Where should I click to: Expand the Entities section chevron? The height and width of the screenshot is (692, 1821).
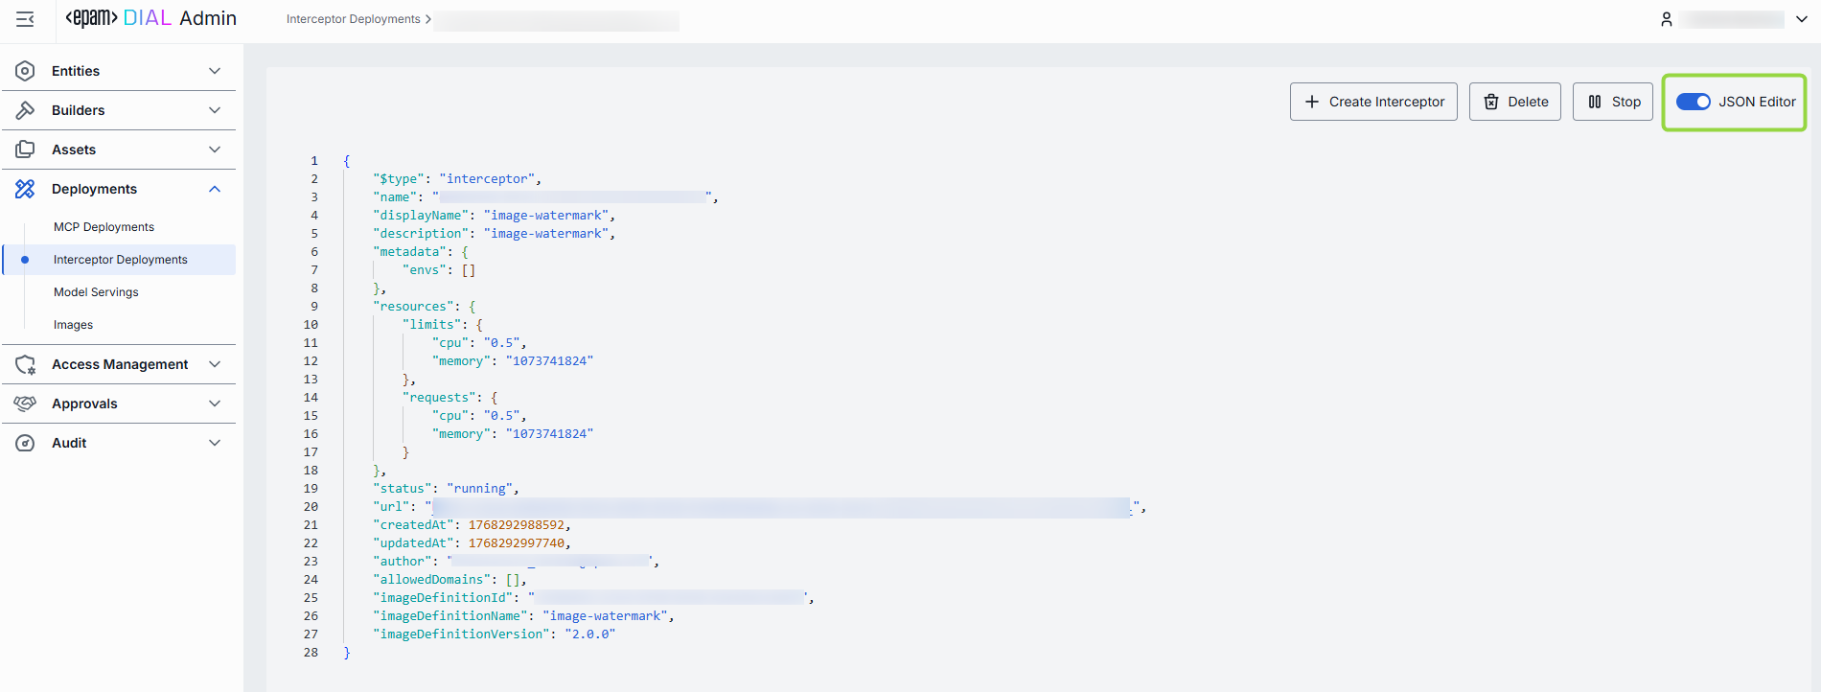click(215, 71)
